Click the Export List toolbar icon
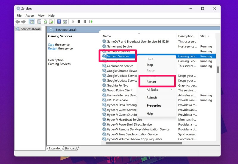This screenshot has height=164, width=238. (x=51, y=21)
